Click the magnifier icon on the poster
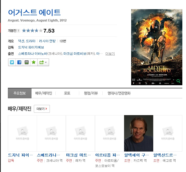186x172 pixels. click(x=178, y=81)
